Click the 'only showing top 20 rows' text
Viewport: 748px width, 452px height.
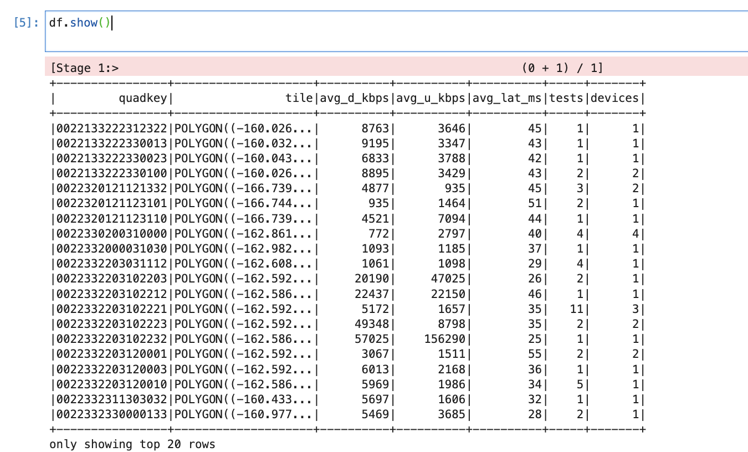tap(132, 444)
